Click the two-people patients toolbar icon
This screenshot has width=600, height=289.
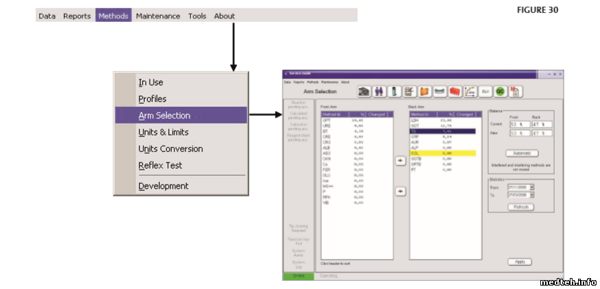pyautogui.click(x=378, y=90)
